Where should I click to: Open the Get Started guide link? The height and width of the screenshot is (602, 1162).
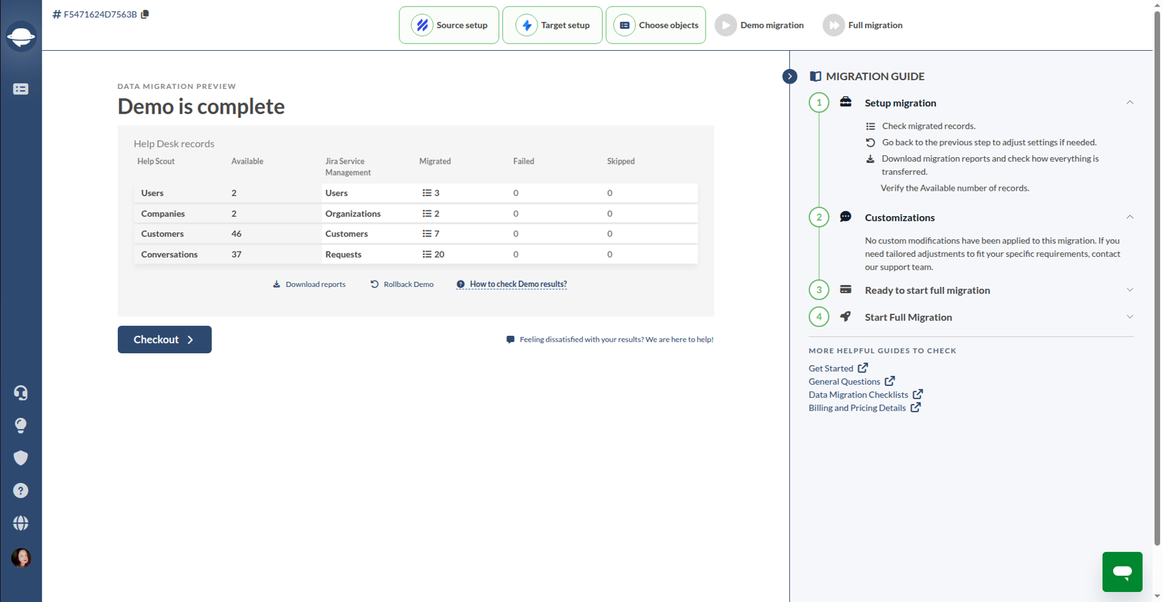pyautogui.click(x=831, y=369)
